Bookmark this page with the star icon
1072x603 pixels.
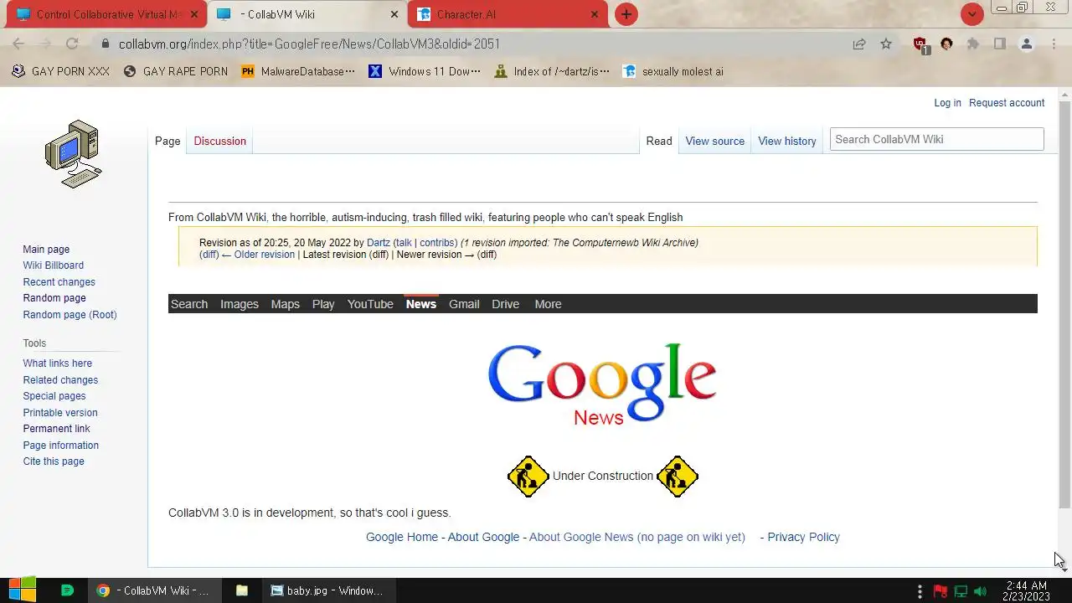pyautogui.click(x=886, y=44)
